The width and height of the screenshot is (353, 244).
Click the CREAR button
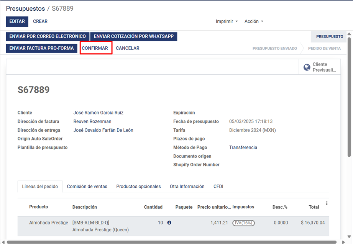(40, 21)
